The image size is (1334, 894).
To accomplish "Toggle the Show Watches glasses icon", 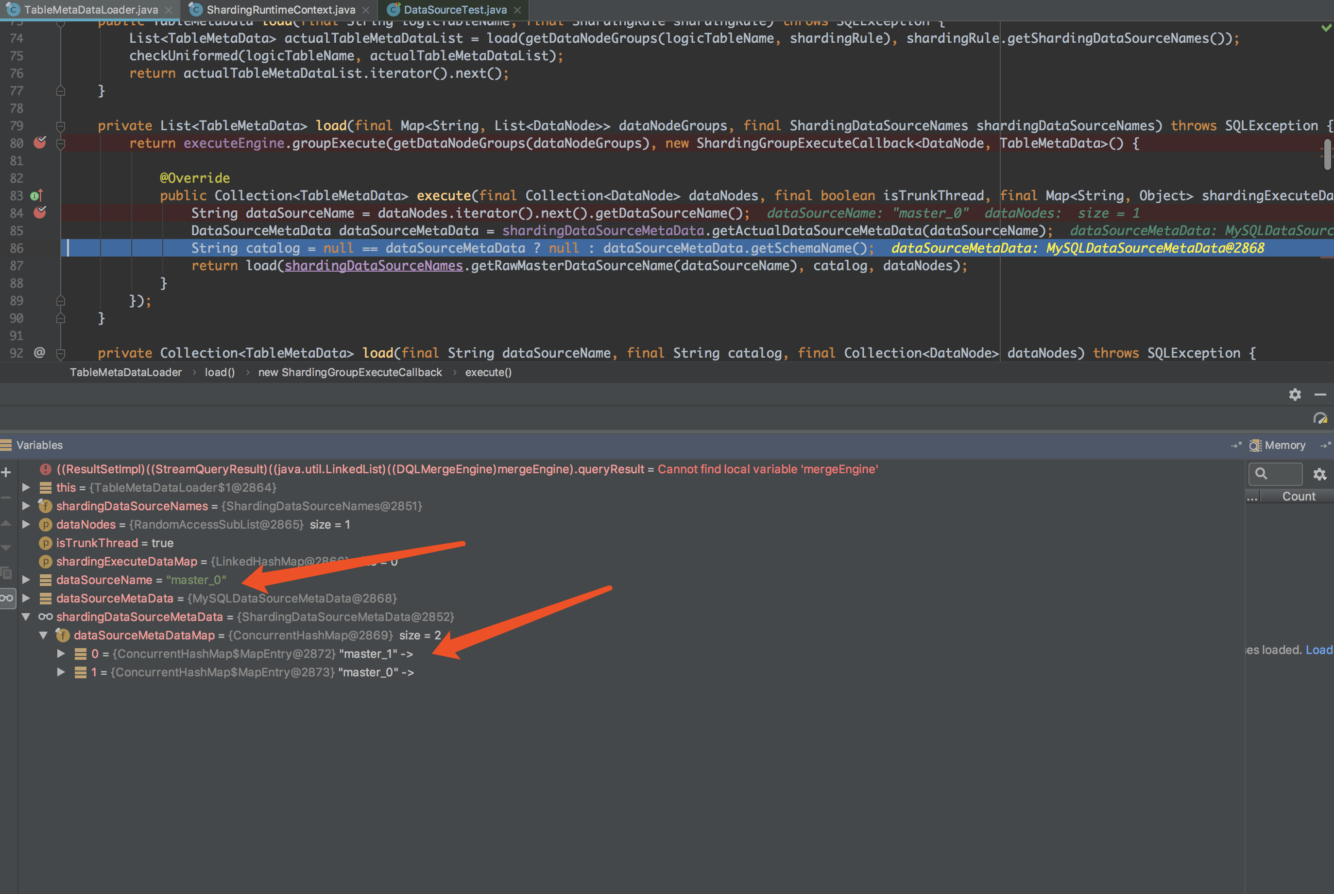I will tap(6, 598).
